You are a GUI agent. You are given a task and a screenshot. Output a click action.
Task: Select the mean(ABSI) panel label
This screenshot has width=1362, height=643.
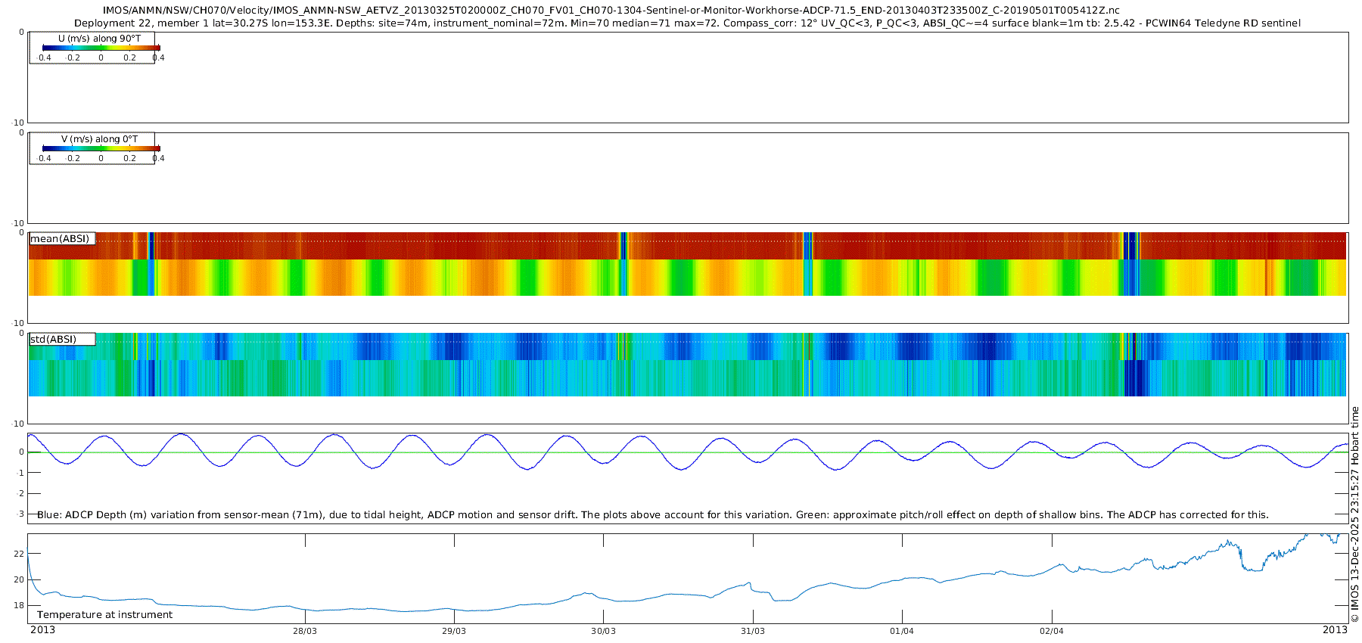(x=61, y=239)
